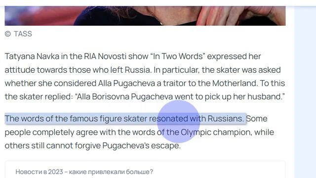Click the show title 'In Two Words'

pos(178,56)
